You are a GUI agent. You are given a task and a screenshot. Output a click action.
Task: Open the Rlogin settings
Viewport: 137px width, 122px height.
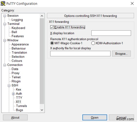pos(16,81)
